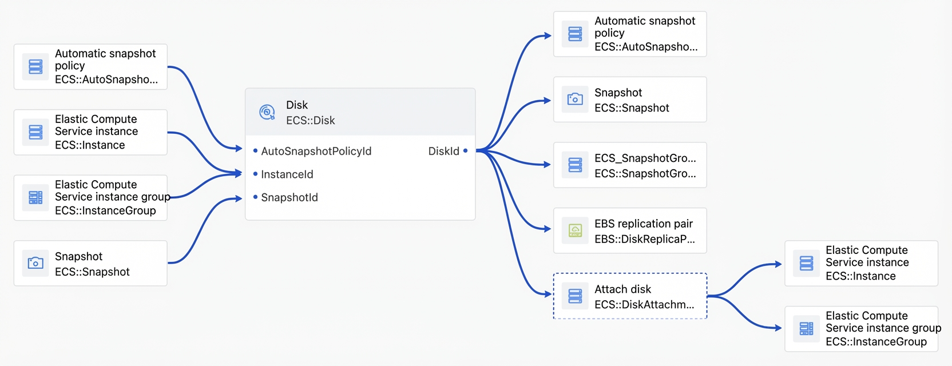Select the Disk ECS::Disk header
The image size is (952, 366).
point(360,112)
